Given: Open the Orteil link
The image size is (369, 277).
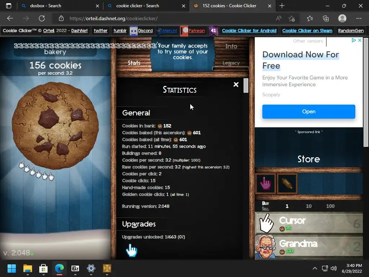Looking at the screenshot, I should [49, 31].
